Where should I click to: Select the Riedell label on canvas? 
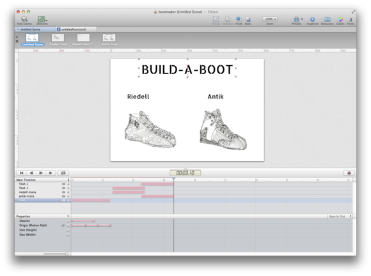point(138,96)
